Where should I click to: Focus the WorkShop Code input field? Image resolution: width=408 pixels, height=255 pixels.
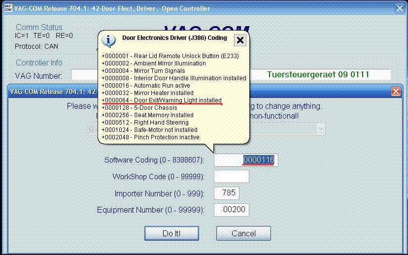point(231,177)
